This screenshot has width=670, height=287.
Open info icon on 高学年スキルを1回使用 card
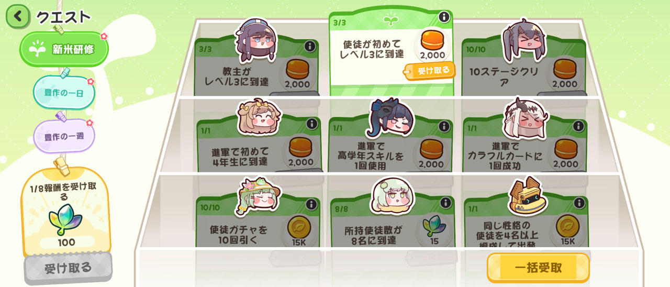coord(444,126)
